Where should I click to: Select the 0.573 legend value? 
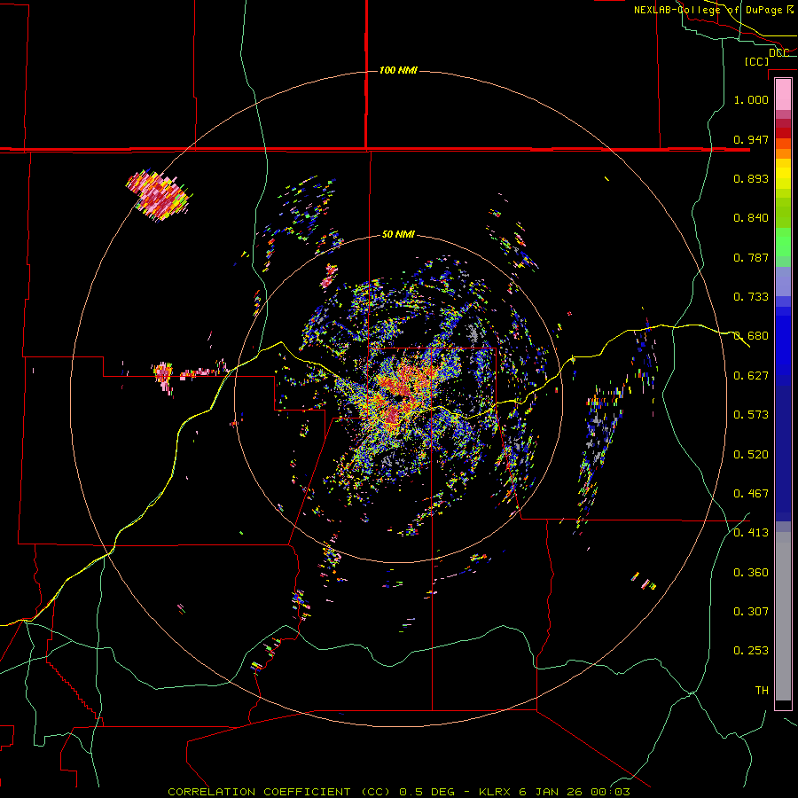(x=751, y=415)
